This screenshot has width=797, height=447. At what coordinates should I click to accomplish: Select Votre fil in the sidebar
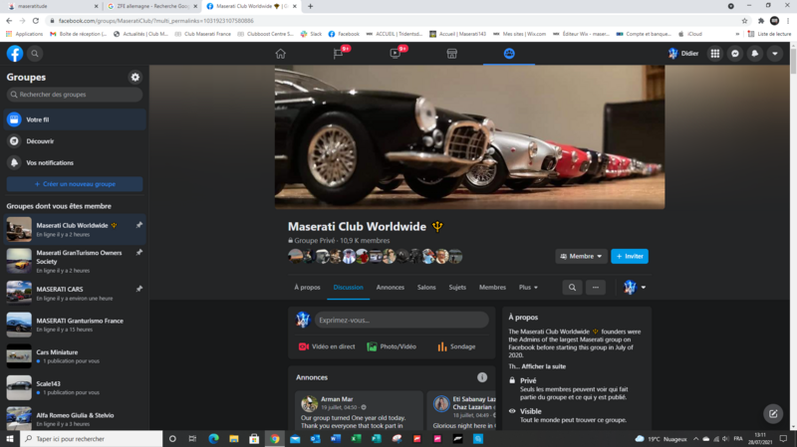[x=75, y=119]
